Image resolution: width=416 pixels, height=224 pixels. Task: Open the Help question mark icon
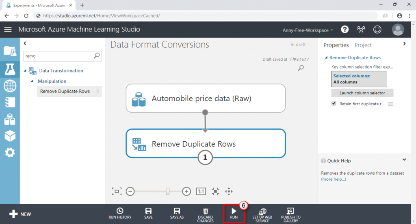coord(344,29)
